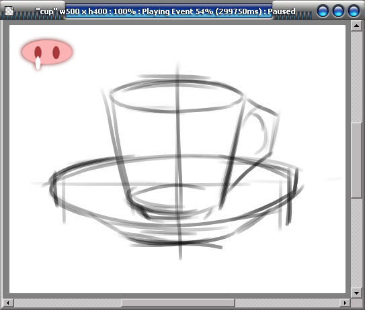Click the inside of the cup's top rim ellipse
This screenshot has height=310, width=365.
click(176, 96)
